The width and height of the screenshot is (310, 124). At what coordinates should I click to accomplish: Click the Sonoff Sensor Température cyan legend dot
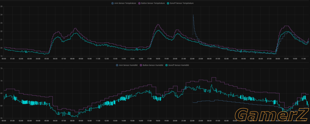pos(168,3)
